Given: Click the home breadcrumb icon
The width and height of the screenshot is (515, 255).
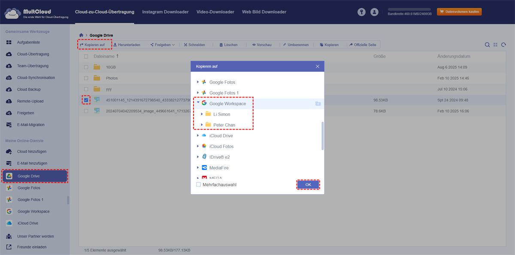Looking at the screenshot, I should [81, 35].
